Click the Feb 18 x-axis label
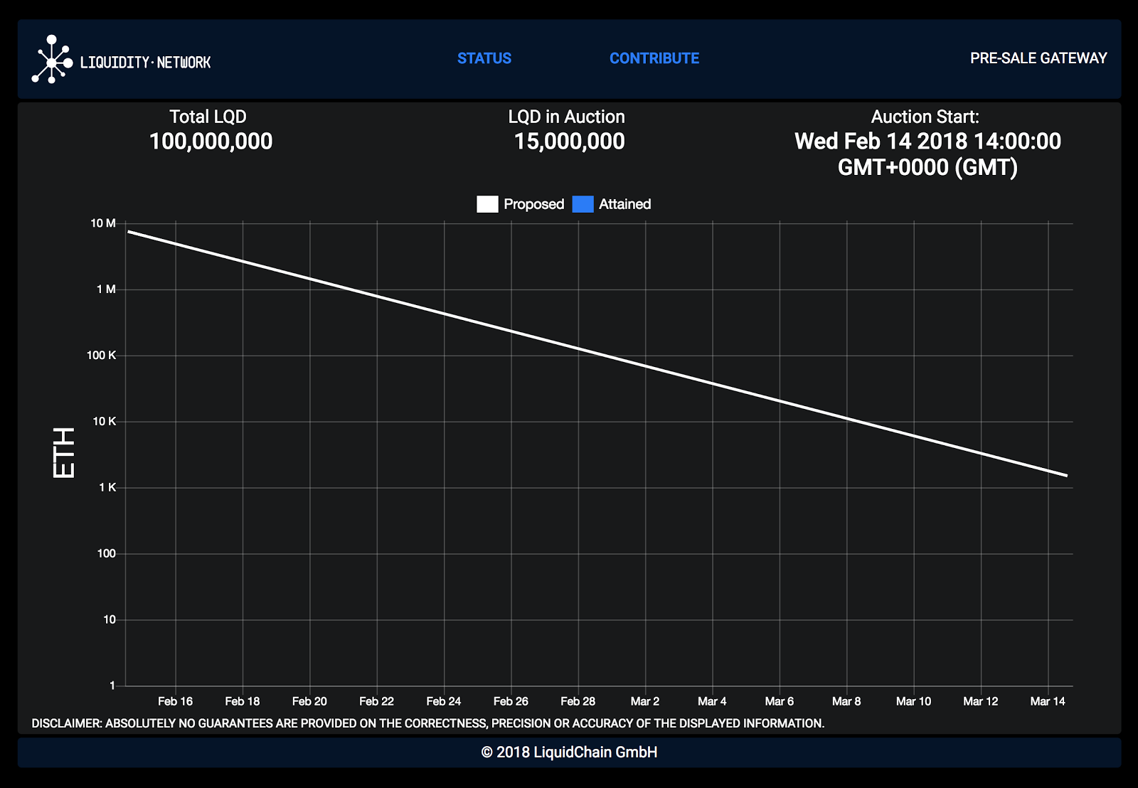The height and width of the screenshot is (788, 1138). pyautogui.click(x=243, y=701)
